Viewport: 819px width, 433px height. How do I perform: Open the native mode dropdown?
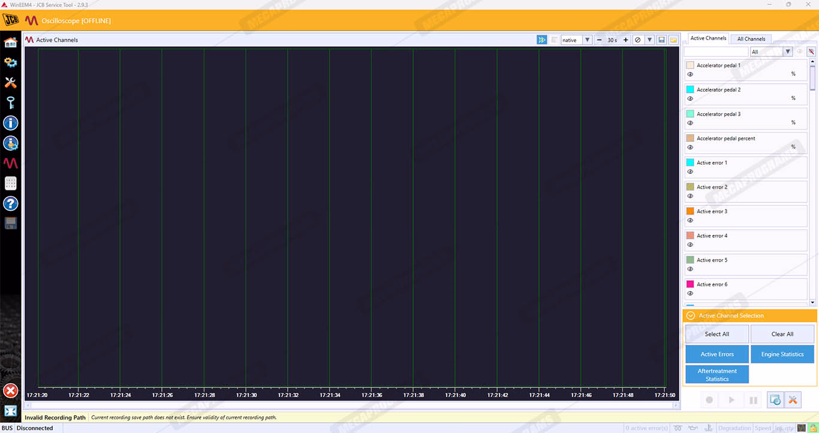(x=587, y=40)
